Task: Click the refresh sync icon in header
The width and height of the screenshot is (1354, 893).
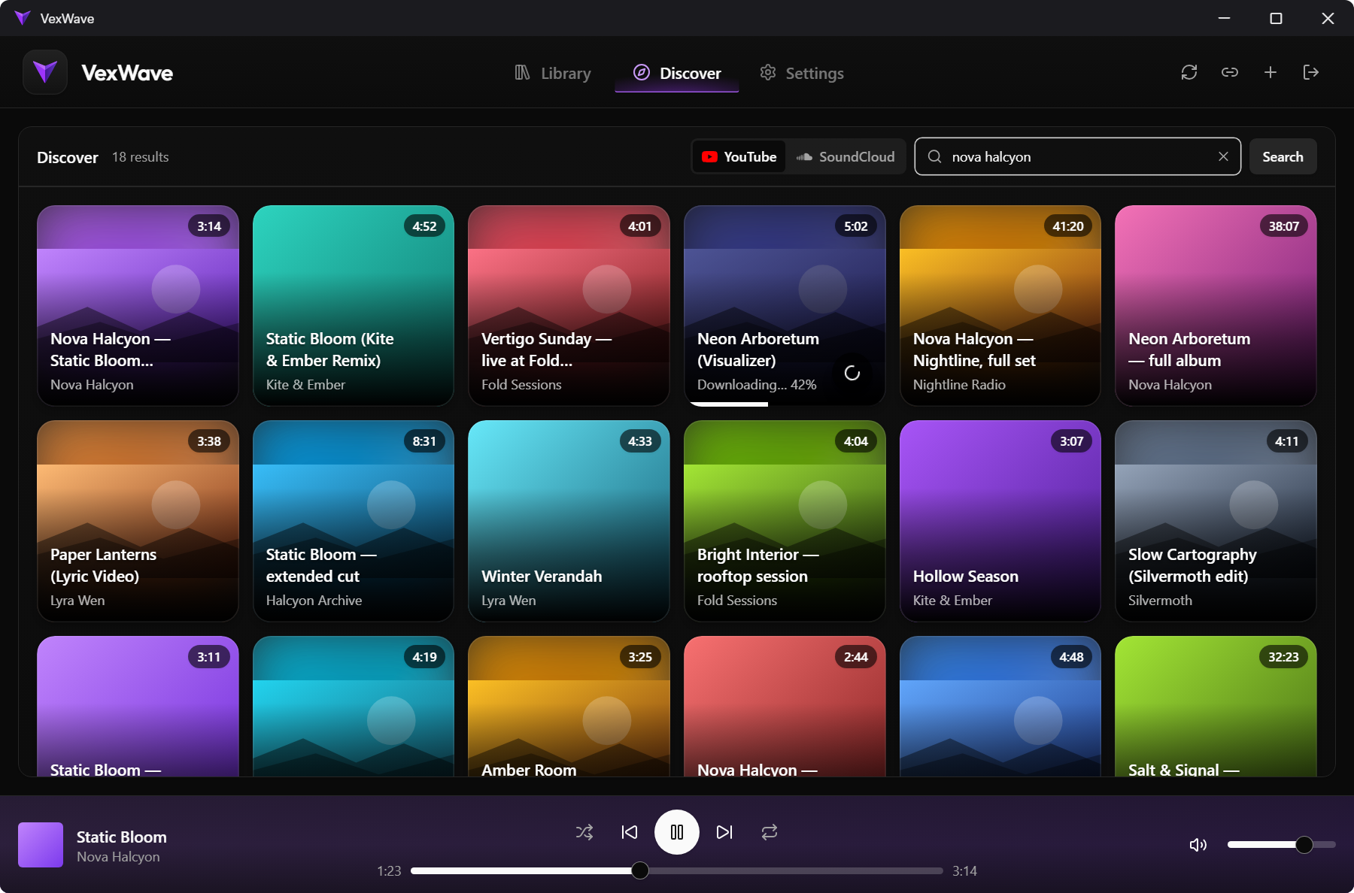Action: coord(1189,72)
